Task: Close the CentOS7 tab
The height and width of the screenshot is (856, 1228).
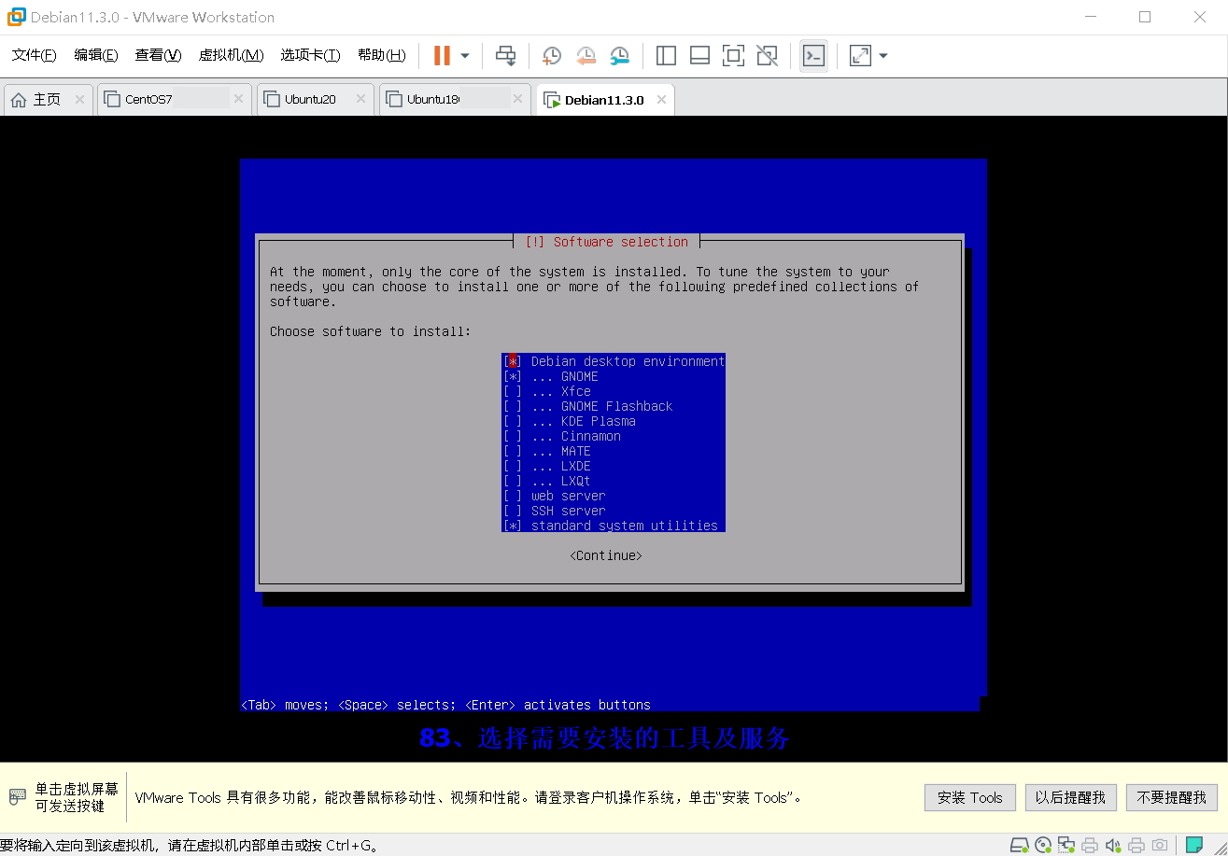Action: point(239,99)
